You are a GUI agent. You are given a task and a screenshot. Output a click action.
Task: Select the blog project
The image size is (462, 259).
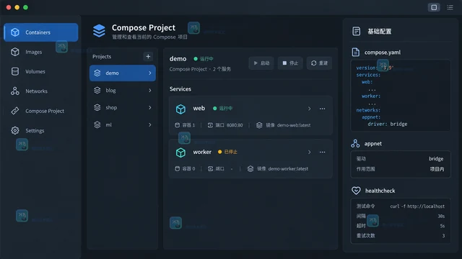pos(123,90)
